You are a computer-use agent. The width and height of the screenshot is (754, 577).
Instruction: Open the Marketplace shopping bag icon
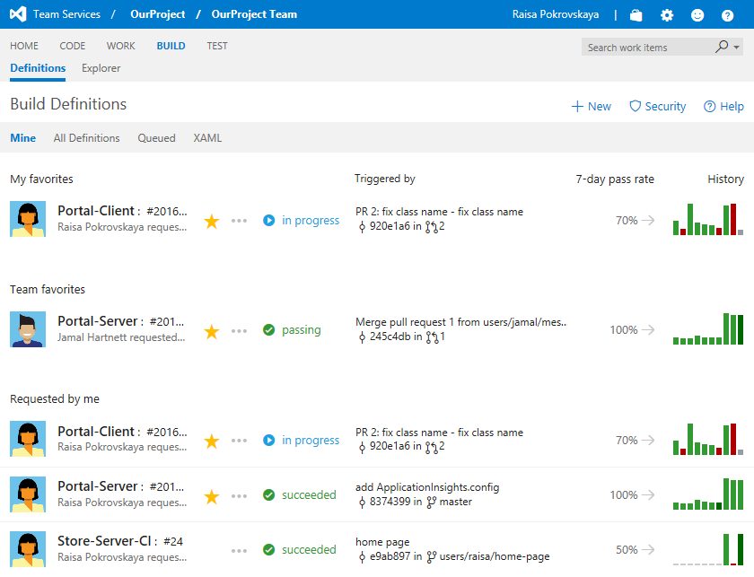[636, 15]
